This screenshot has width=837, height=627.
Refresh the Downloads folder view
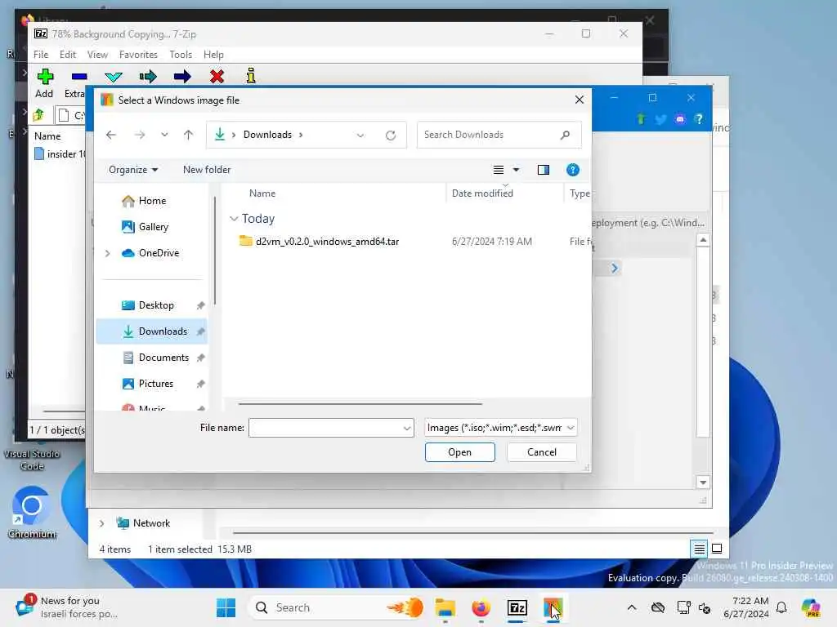click(x=391, y=135)
